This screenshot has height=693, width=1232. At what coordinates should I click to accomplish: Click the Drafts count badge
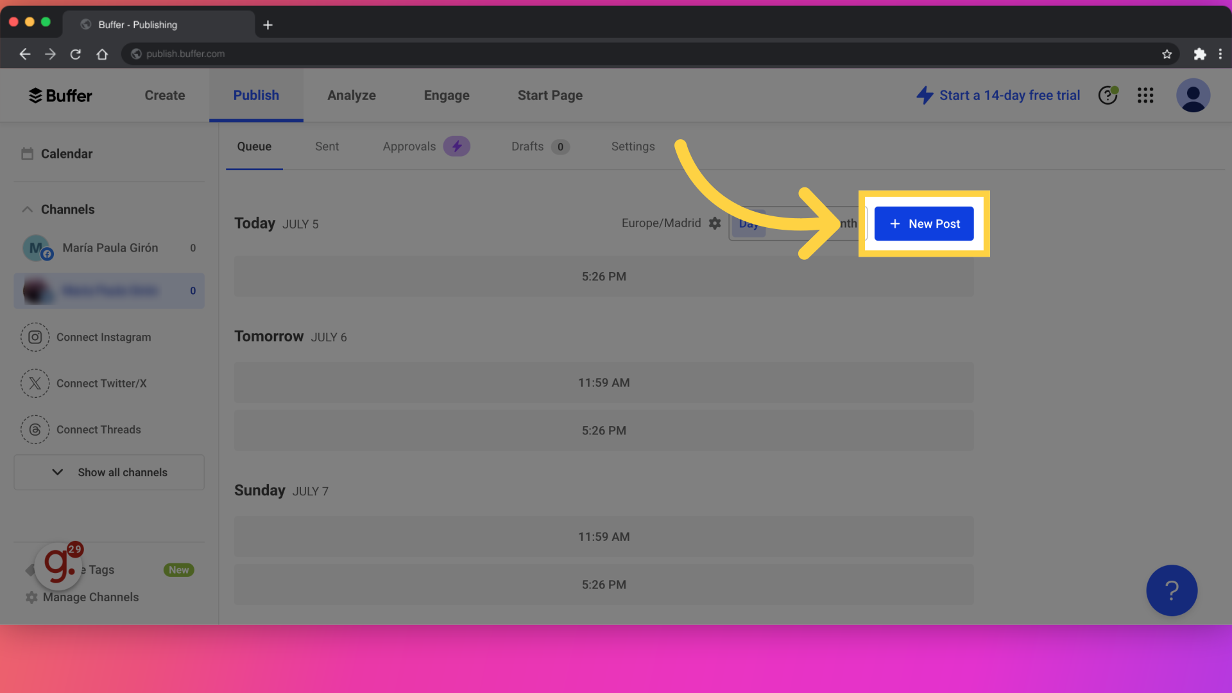coord(560,147)
